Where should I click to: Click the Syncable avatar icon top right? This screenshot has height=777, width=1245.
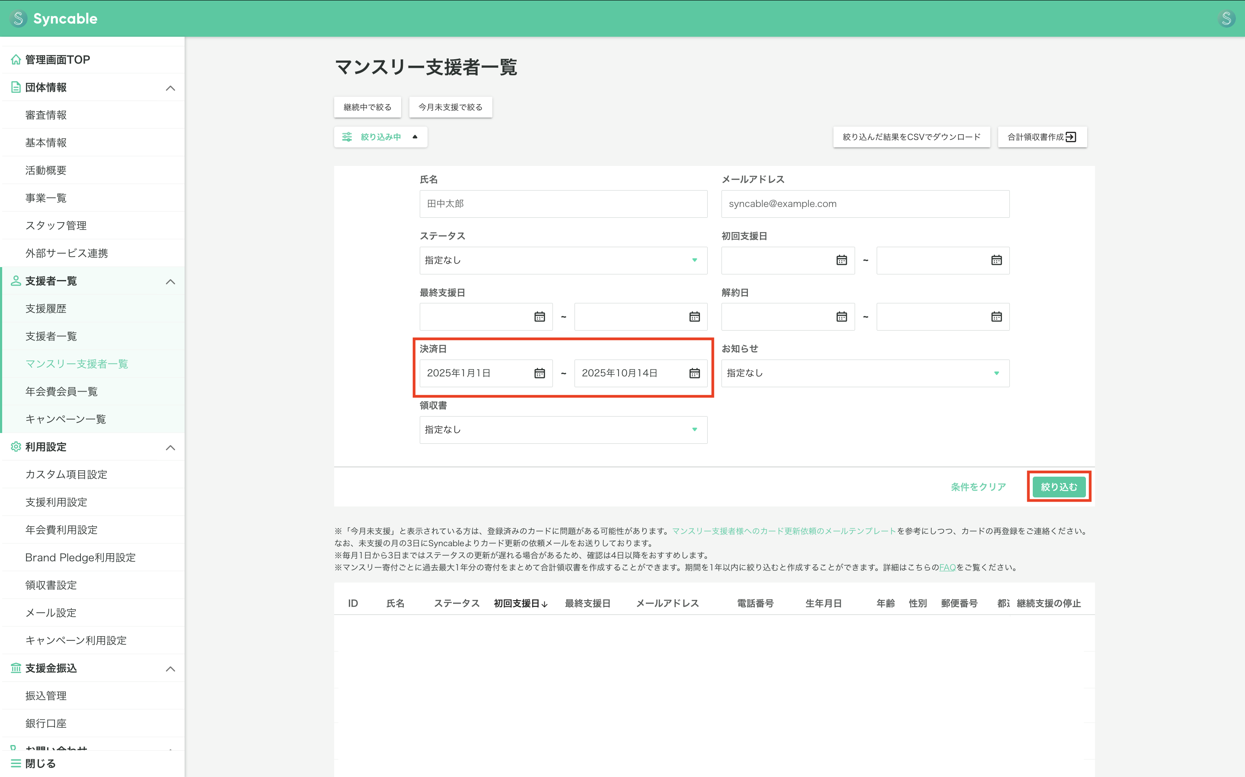(1227, 18)
